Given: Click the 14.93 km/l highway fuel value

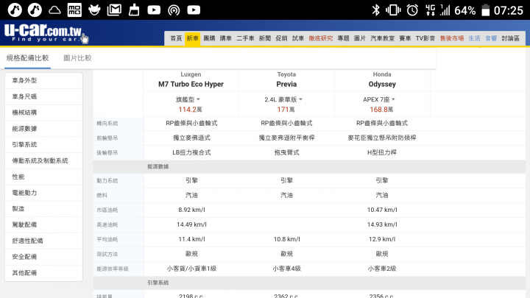Looking at the screenshot, I should 382,224.
